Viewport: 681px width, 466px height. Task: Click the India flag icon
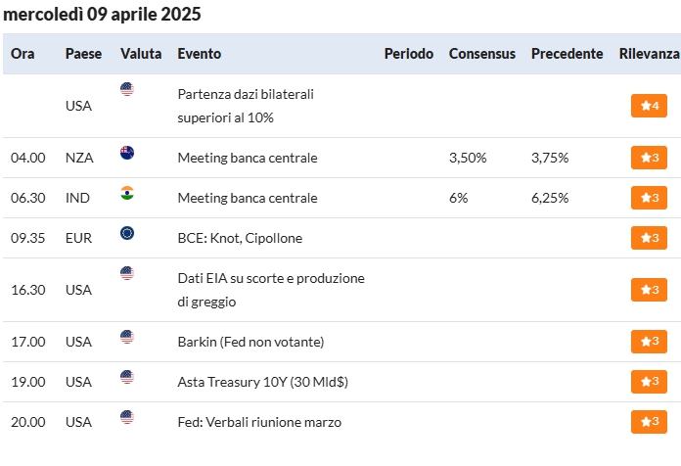(127, 193)
